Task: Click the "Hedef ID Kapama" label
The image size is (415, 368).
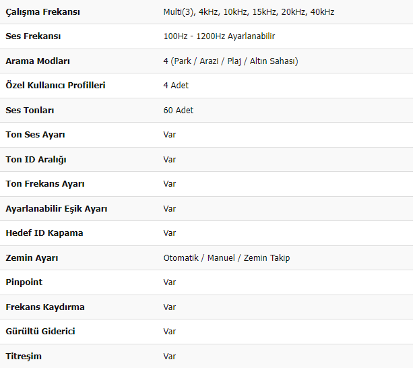Action: (44, 233)
